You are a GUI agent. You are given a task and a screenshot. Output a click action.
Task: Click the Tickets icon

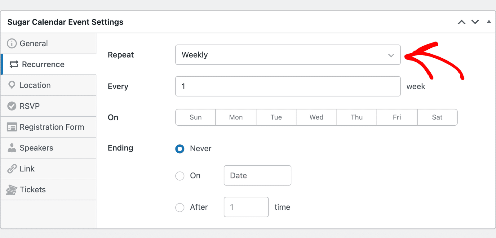tap(11, 190)
